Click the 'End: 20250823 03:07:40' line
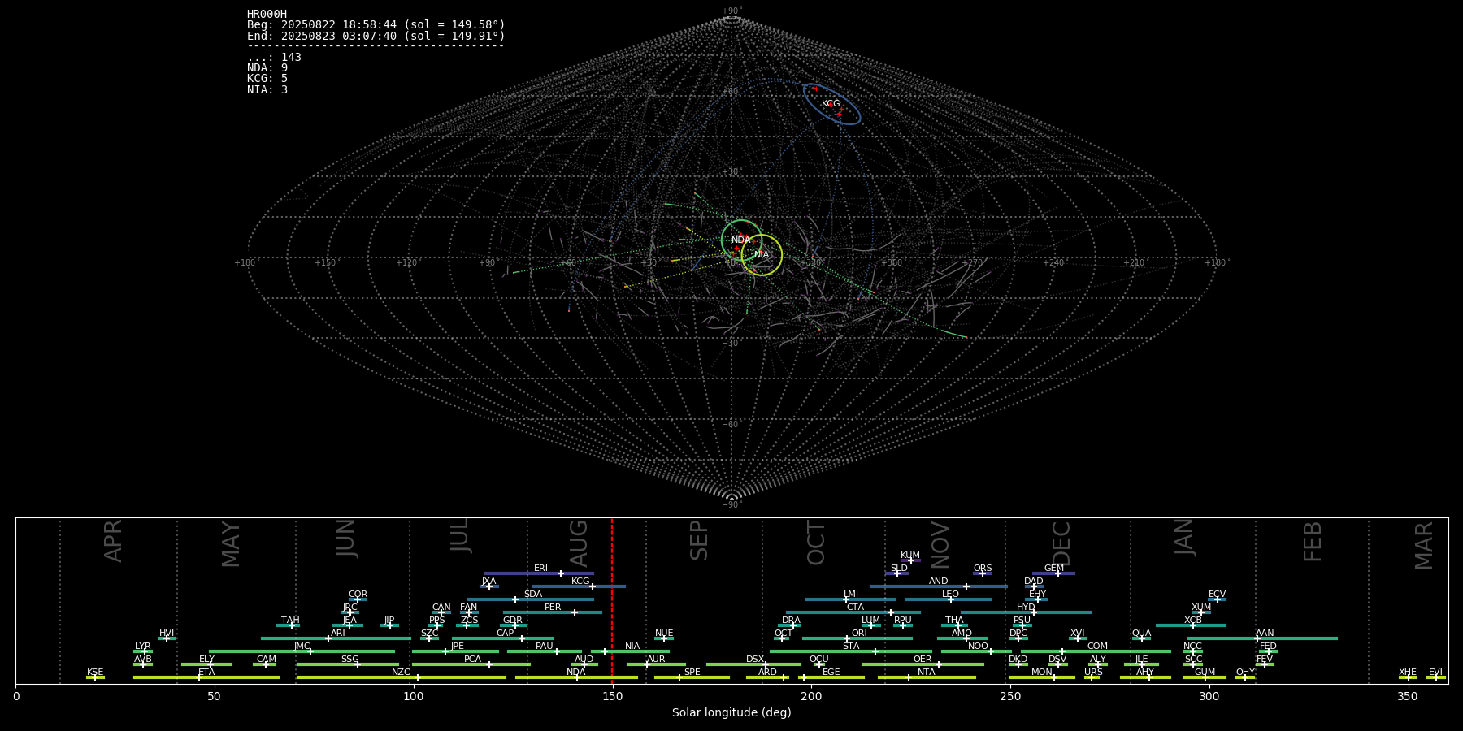The image size is (1463, 731). (x=376, y=36)
